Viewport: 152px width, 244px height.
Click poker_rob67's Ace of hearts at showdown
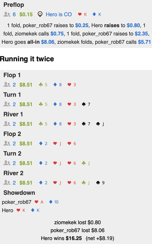(x=39, y=202)
